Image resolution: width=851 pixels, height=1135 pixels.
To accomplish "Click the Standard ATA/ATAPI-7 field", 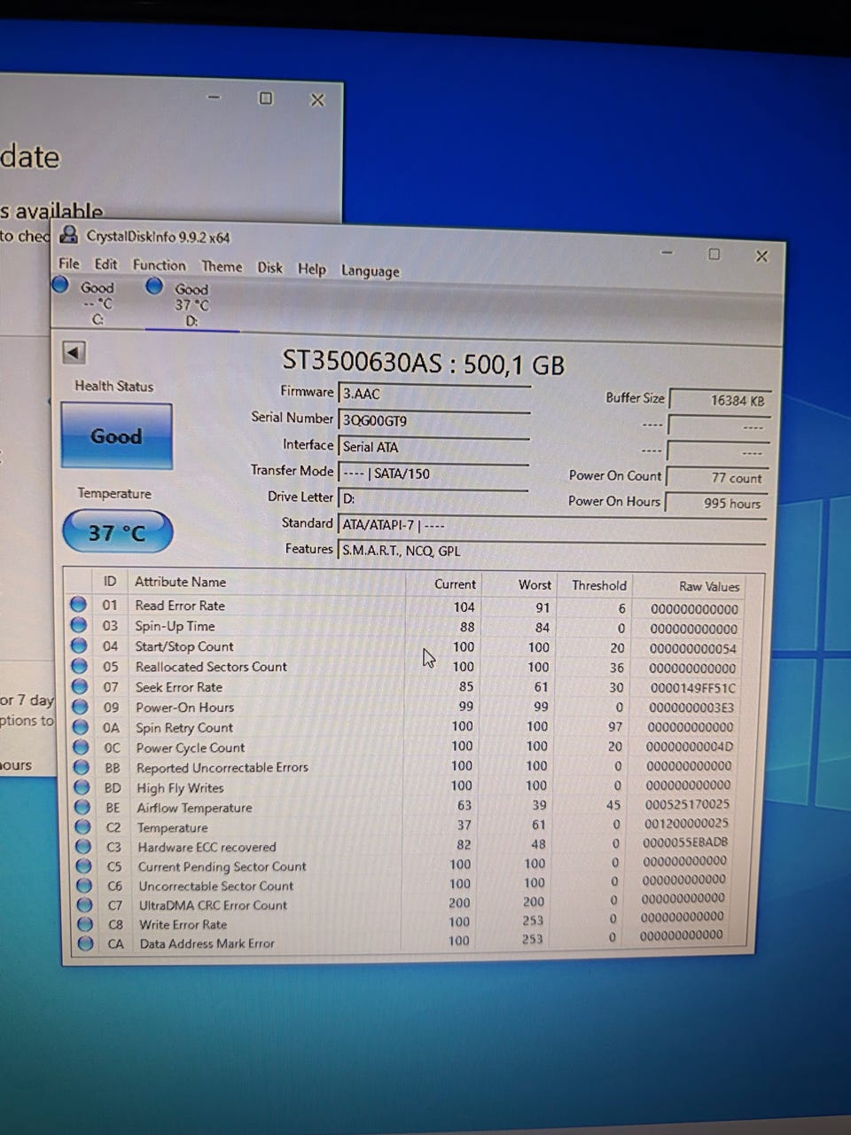I will 552,525.
